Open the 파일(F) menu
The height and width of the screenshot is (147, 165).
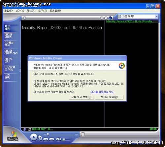coord(9,11)
